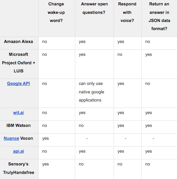This screenshot has height=179, width=177.
Task: Open the wit.ai link
Action: click(x=18, y=113)
